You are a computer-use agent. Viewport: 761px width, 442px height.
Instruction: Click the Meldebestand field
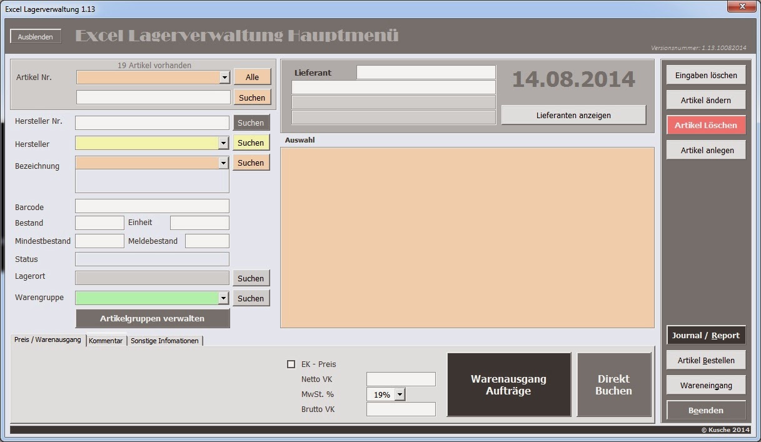click(x=207, y=241)
